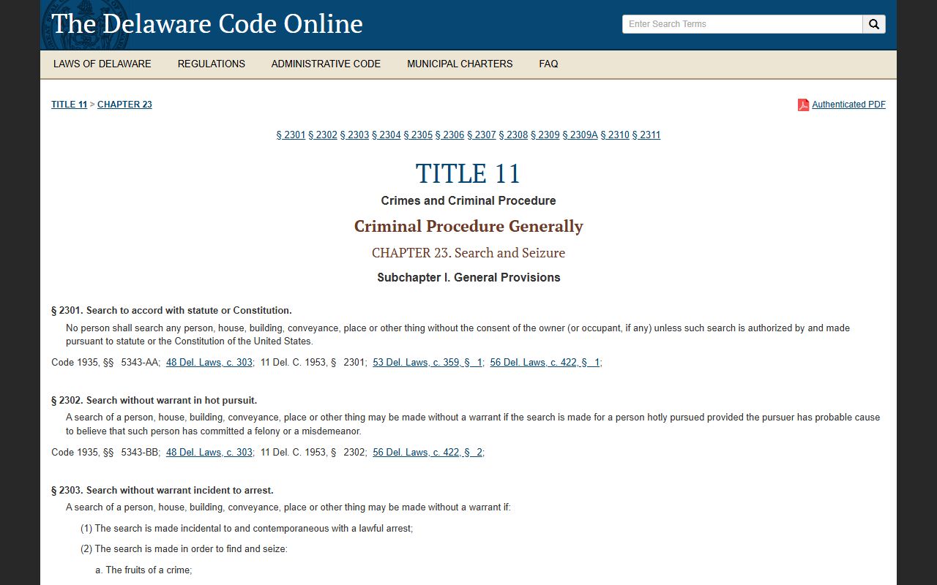
Task: Jump to § 2304 section link
Action: click(387, 135)
